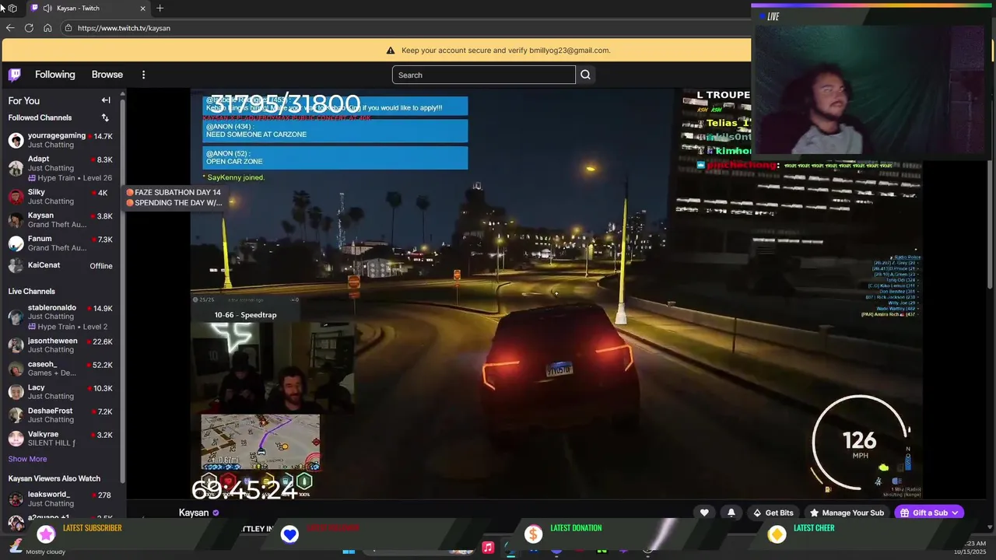Open a new browser tab with plus

point(160,8)
